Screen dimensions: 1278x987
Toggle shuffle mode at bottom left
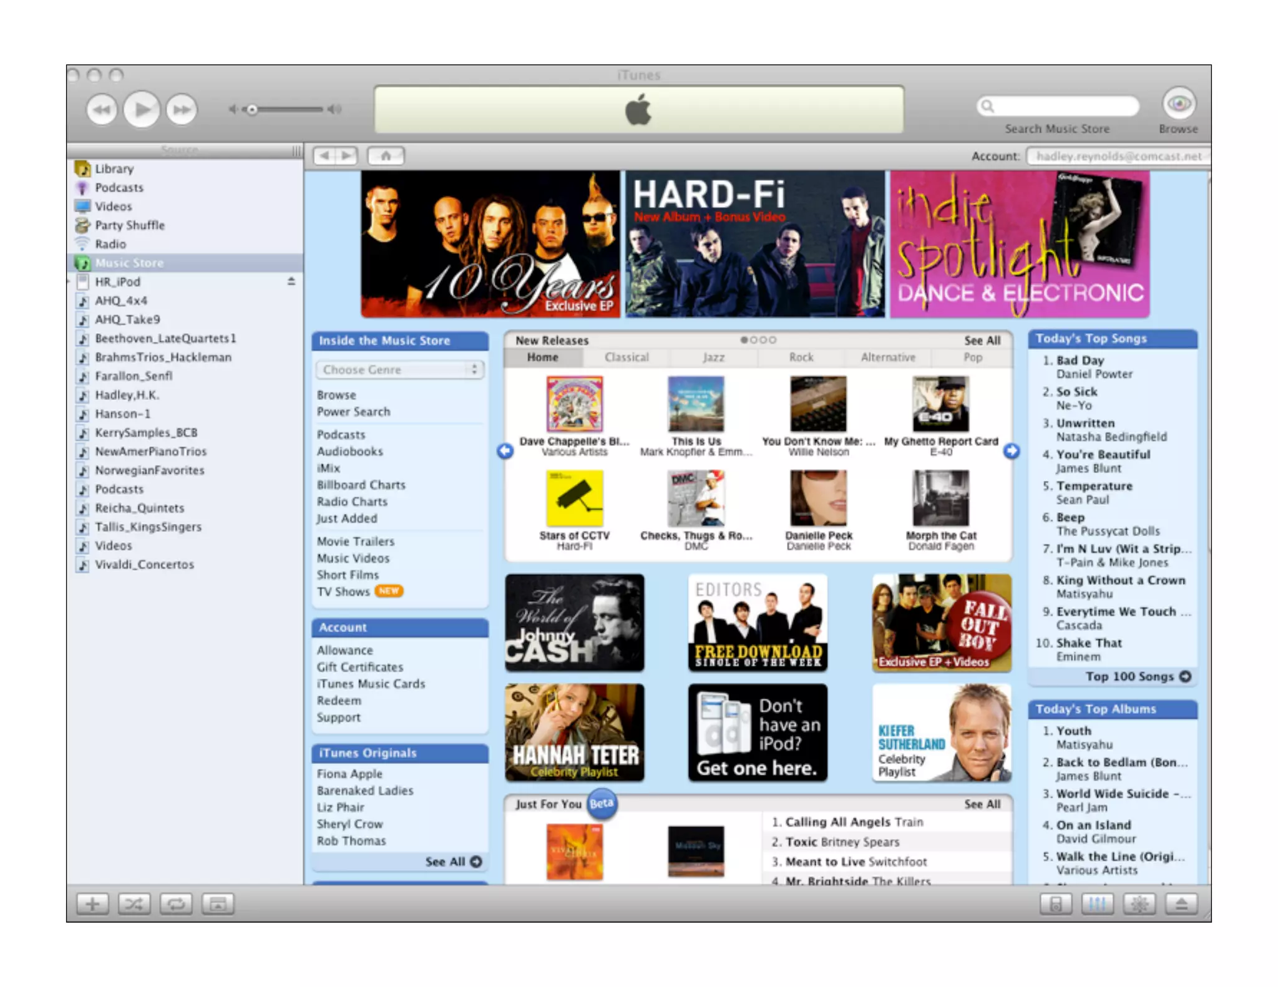pos(134,903)
